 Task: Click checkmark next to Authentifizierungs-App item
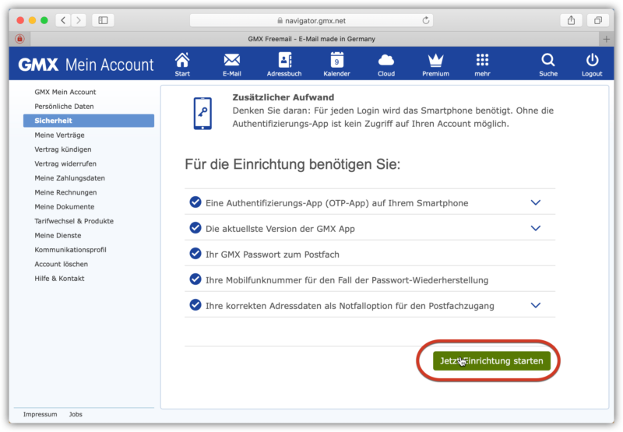[x=195, y=202]
